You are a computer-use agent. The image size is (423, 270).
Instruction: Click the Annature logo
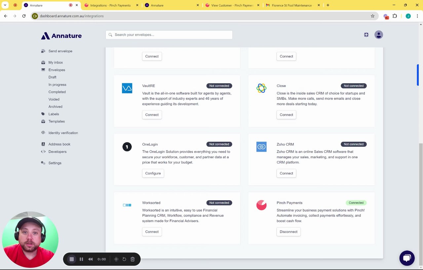coord(61,36)
